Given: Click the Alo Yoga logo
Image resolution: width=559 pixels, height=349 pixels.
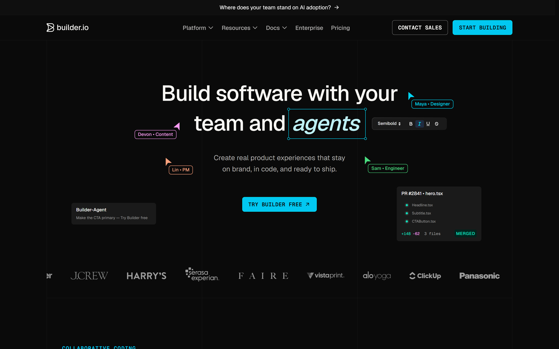Looking at the screenshot, I should [377, 276].
